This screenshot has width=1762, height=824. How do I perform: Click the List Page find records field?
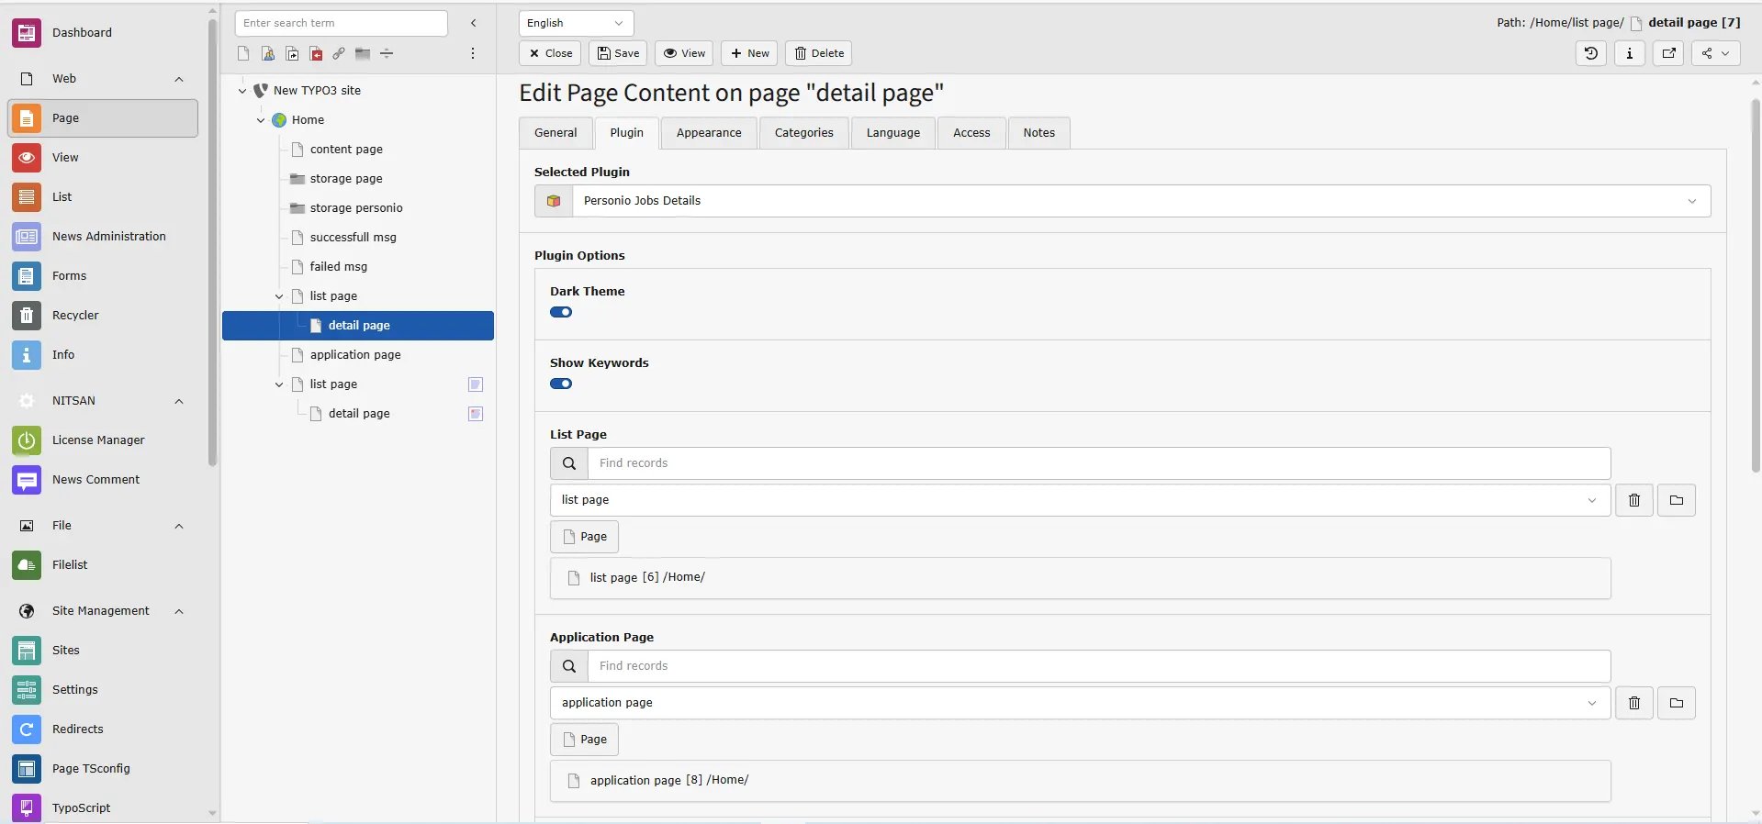point(1099,463)
